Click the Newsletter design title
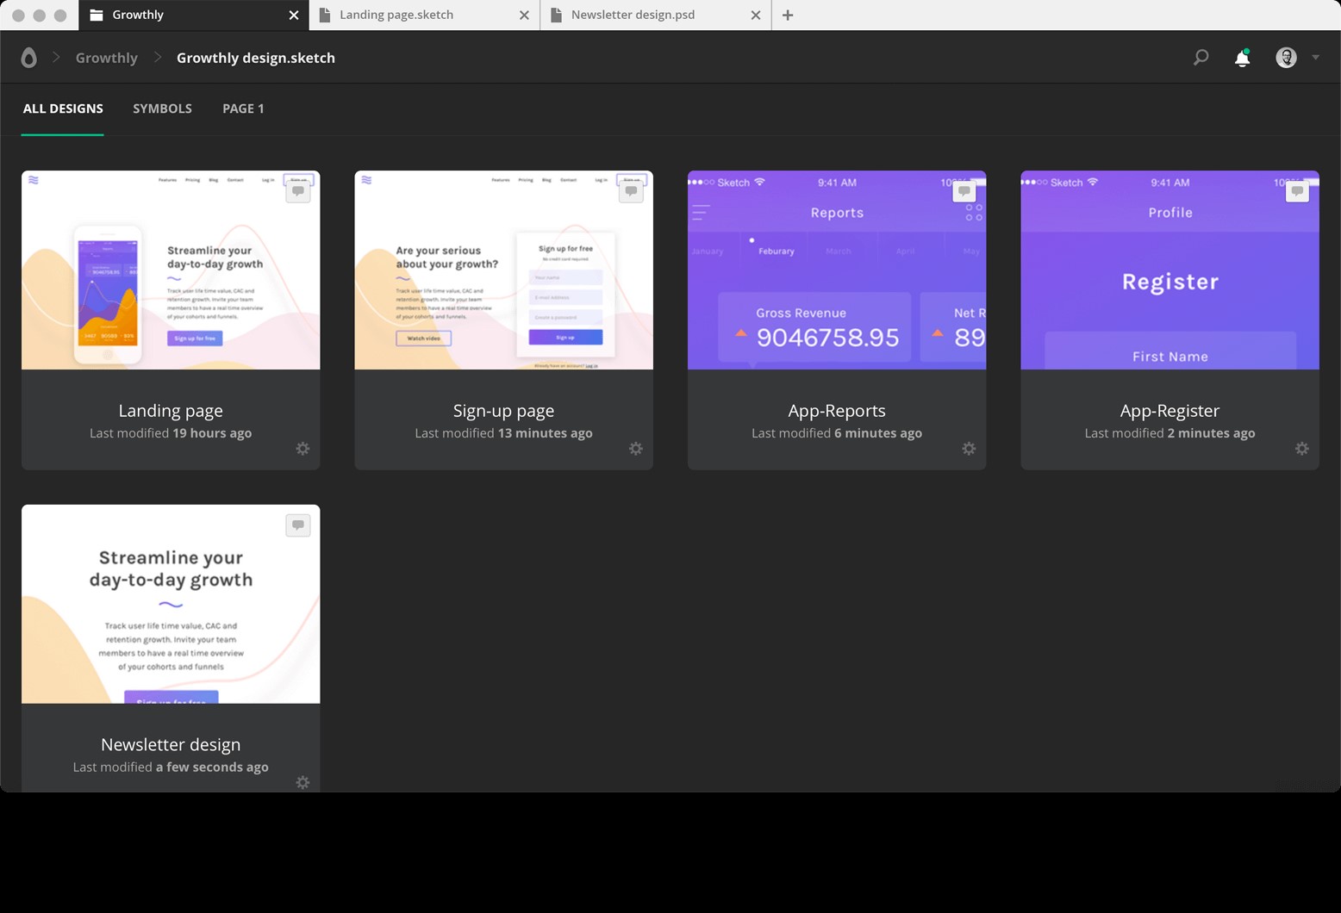Image resolution: width=1341 pixels, height=913 pixels. point(171,744)
